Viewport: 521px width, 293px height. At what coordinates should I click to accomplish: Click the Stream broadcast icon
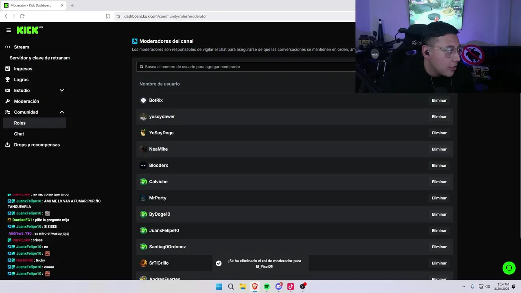click(x=7, y=47)
